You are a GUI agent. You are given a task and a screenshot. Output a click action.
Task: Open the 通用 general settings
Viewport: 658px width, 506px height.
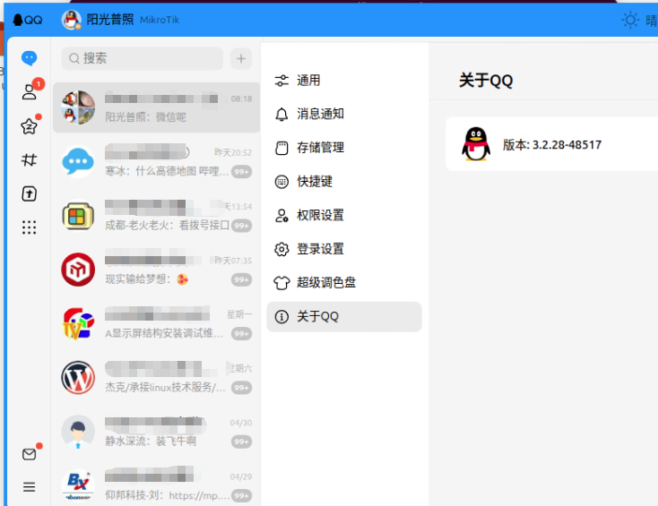tap(344, 80)
